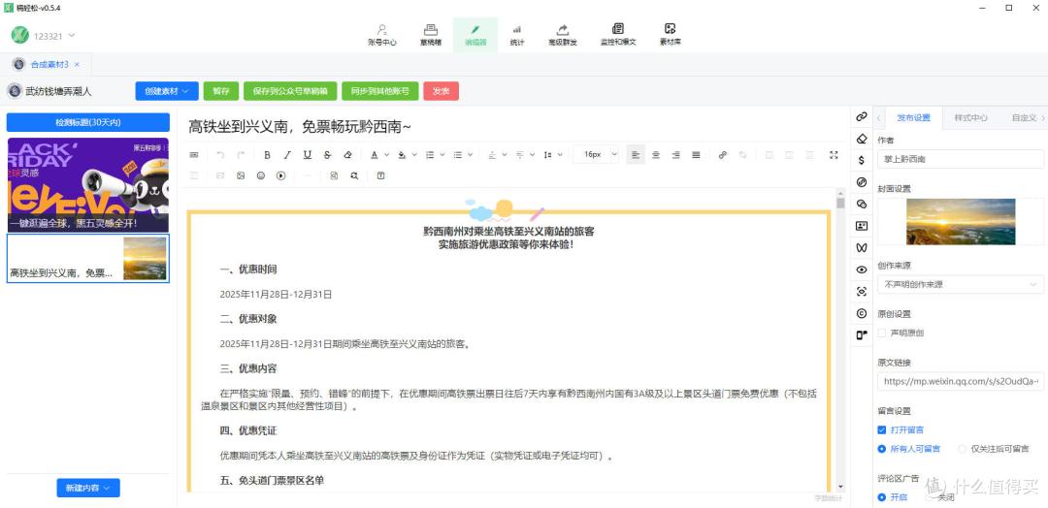The height and width of the screenshot is (508, 1048).
Task: Click the eraser icon in right sidebar
Action: tap(862, 139)
